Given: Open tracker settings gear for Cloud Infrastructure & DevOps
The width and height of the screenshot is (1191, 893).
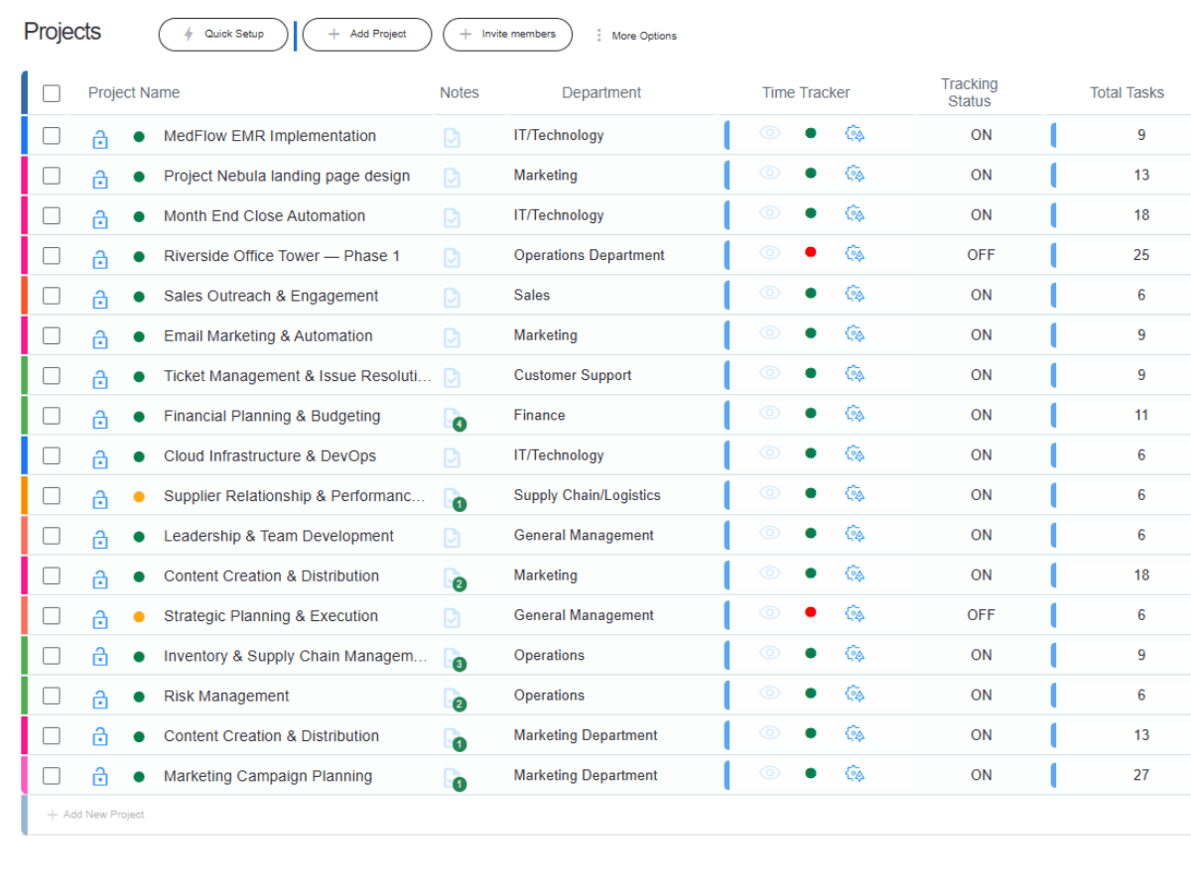Looking at the screenshot, I should point(855,454).
